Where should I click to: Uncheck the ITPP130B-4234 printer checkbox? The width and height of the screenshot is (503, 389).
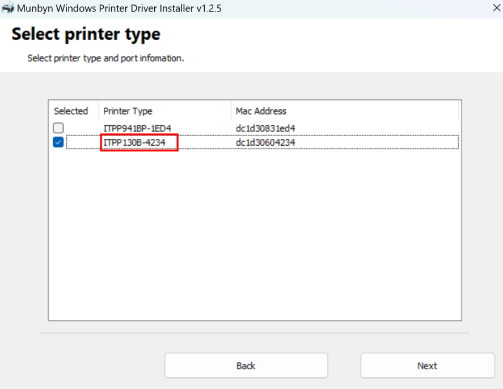click(x=58, y=143)
